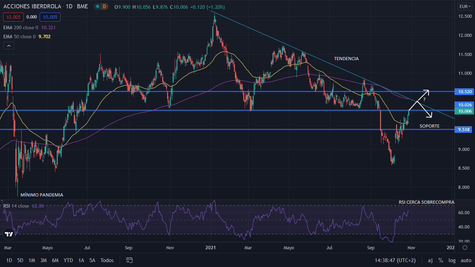Select the 3M time range
475x267 pixels.
pyautogui.click(x=43, y=260)
